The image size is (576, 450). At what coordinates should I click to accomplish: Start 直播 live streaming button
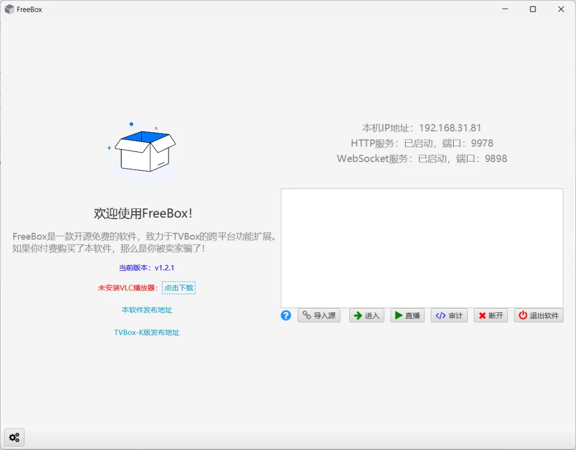pyautogui.click(x=407, y=316)
